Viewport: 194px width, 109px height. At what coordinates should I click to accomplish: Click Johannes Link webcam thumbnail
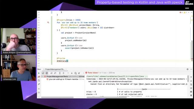[x=18, y=68]
